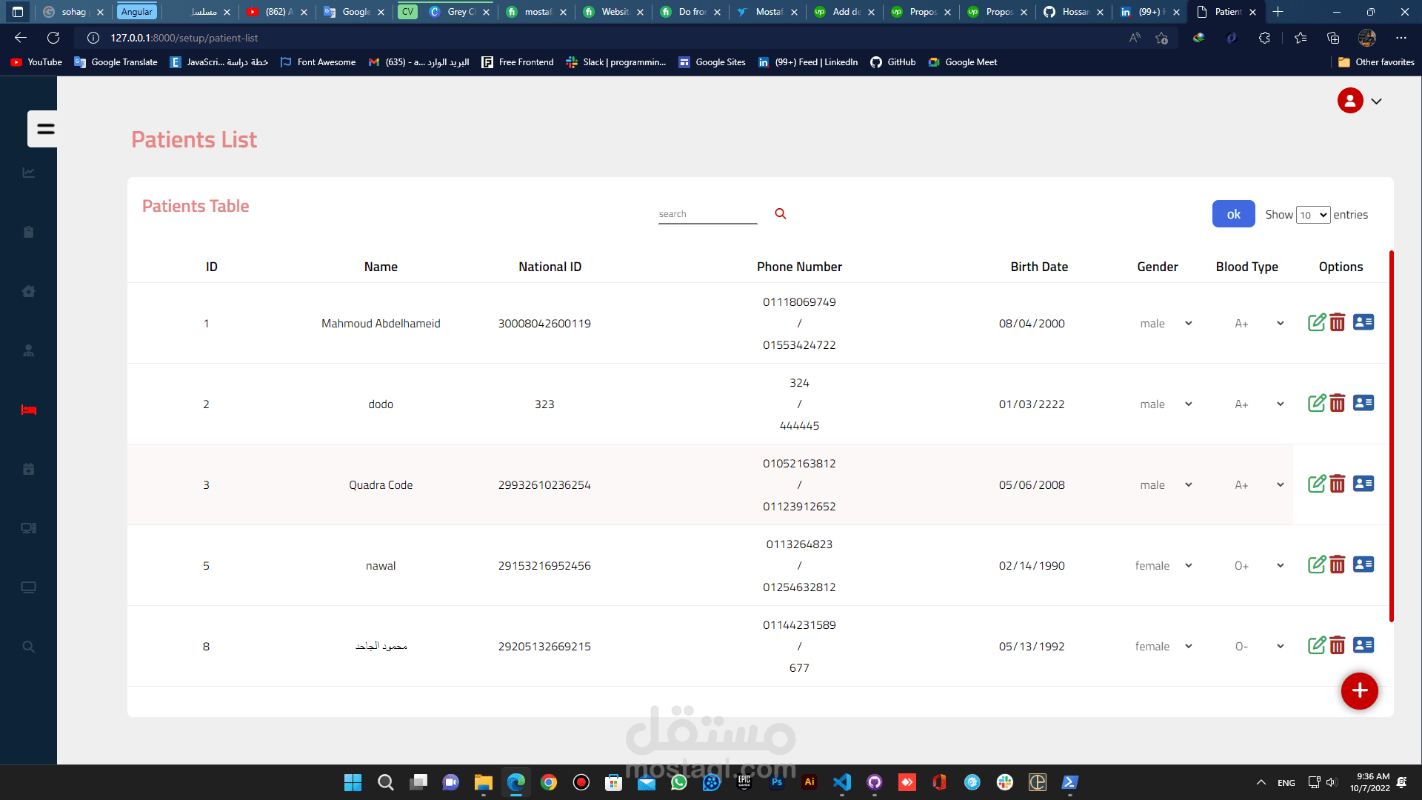Screen dimensions: 1422x800
Task: Expand gender dropdown for nawal
Action: click(x=1163, y=566)
